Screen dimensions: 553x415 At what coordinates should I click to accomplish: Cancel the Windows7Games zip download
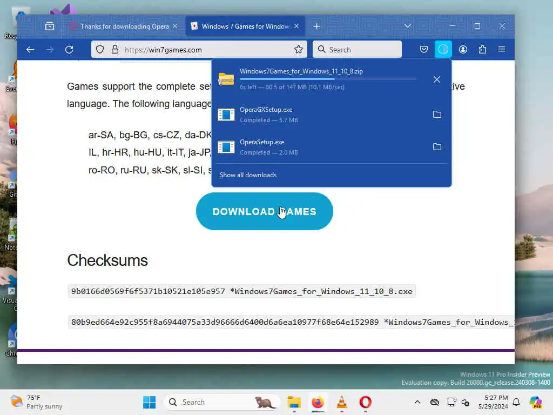click(436, 79)
